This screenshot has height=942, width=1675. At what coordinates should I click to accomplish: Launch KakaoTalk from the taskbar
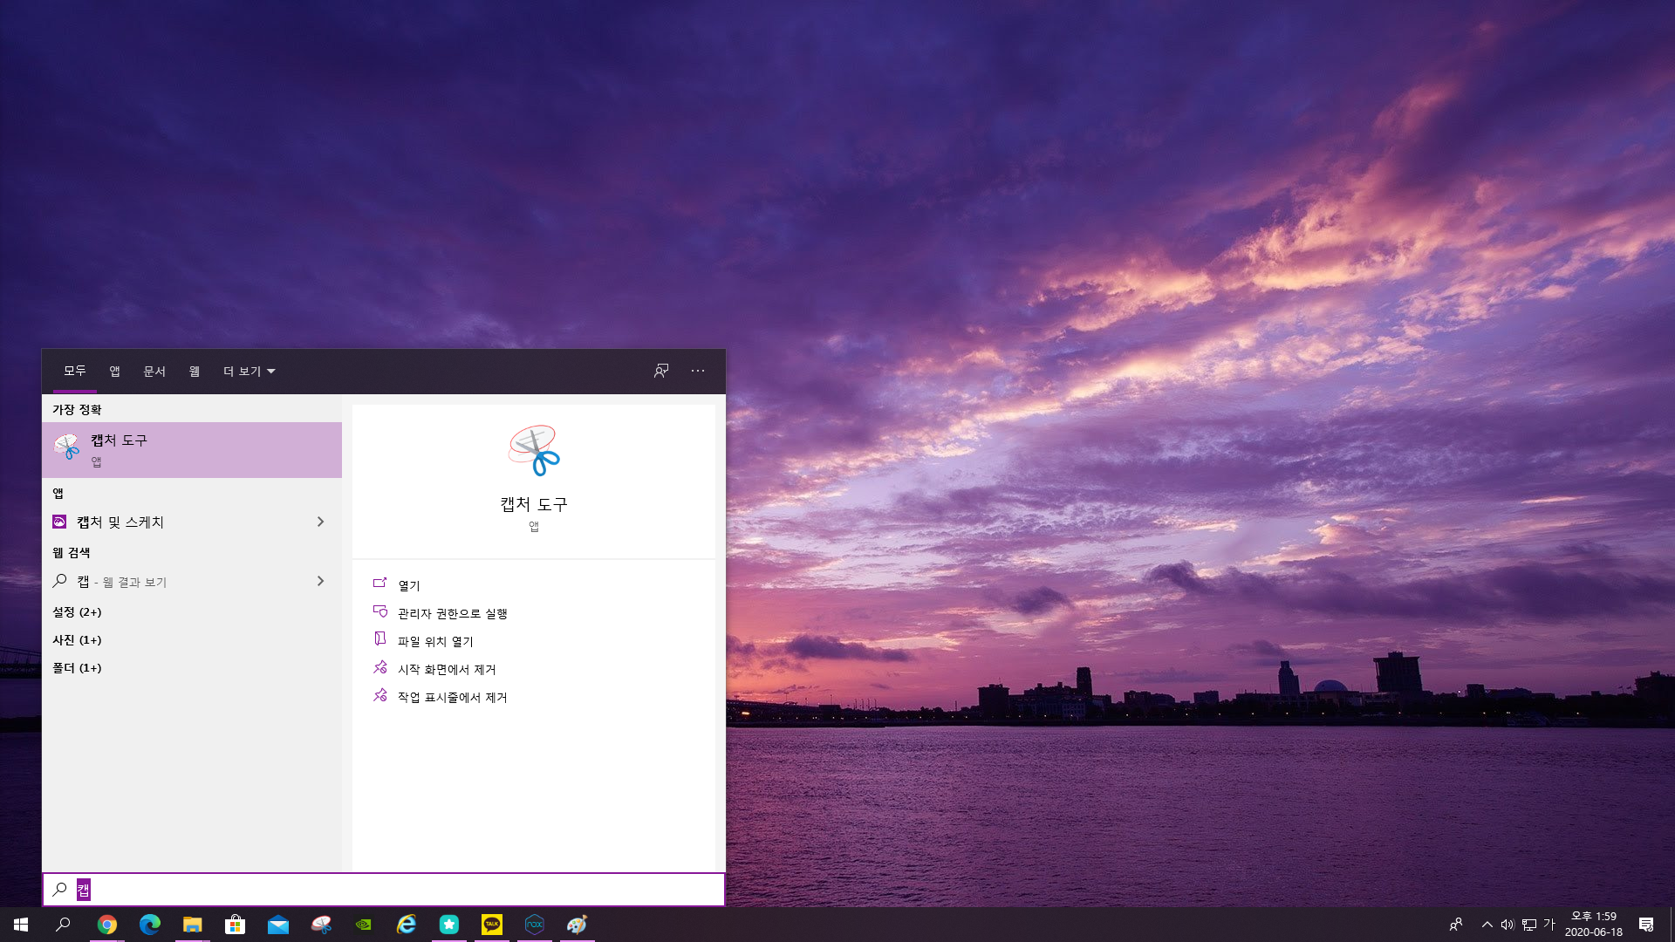[x=492, y=925]
